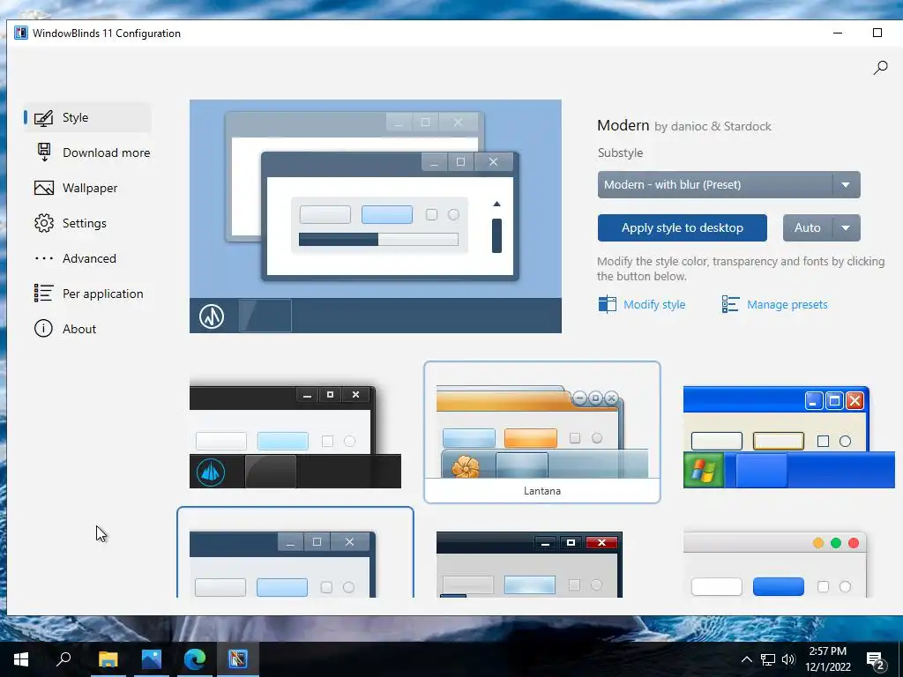Image resolution: width=903 pixels, height=677 pixels.
Task: Open the notification center icon
Action: 876,661
